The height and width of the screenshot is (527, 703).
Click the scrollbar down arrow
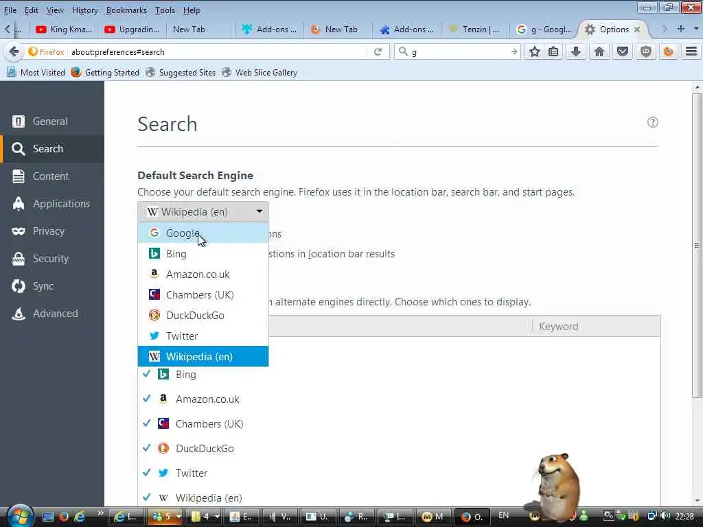coord(697,501)
